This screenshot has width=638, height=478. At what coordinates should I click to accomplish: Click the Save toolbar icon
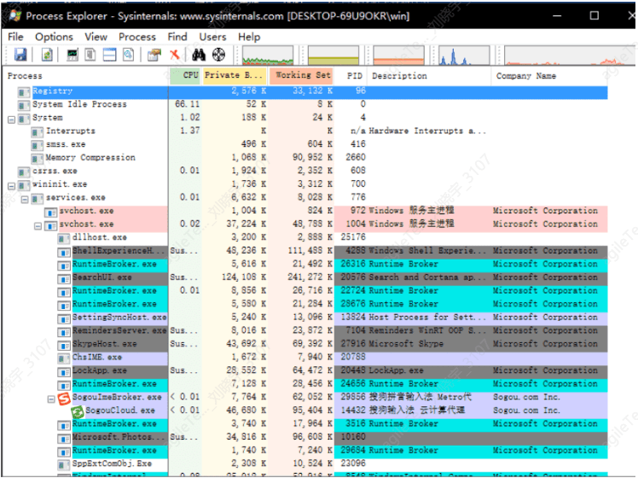tap(20, 55)
